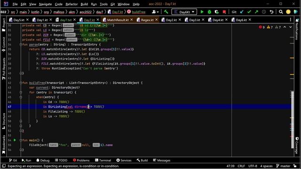Image resolution: width=301 pixels, height=169 pixels.
Task: Open the Navigate menu
Action: [x=45, y=4]
